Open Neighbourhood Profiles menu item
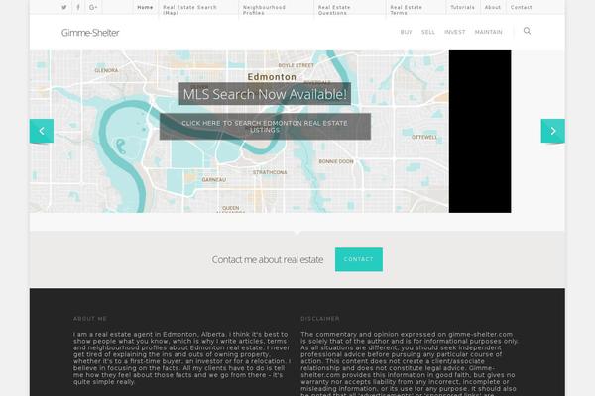595x396 pixels. (x=264, y=10)
